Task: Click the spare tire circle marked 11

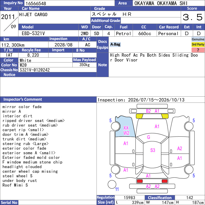Action: (112, 184)
